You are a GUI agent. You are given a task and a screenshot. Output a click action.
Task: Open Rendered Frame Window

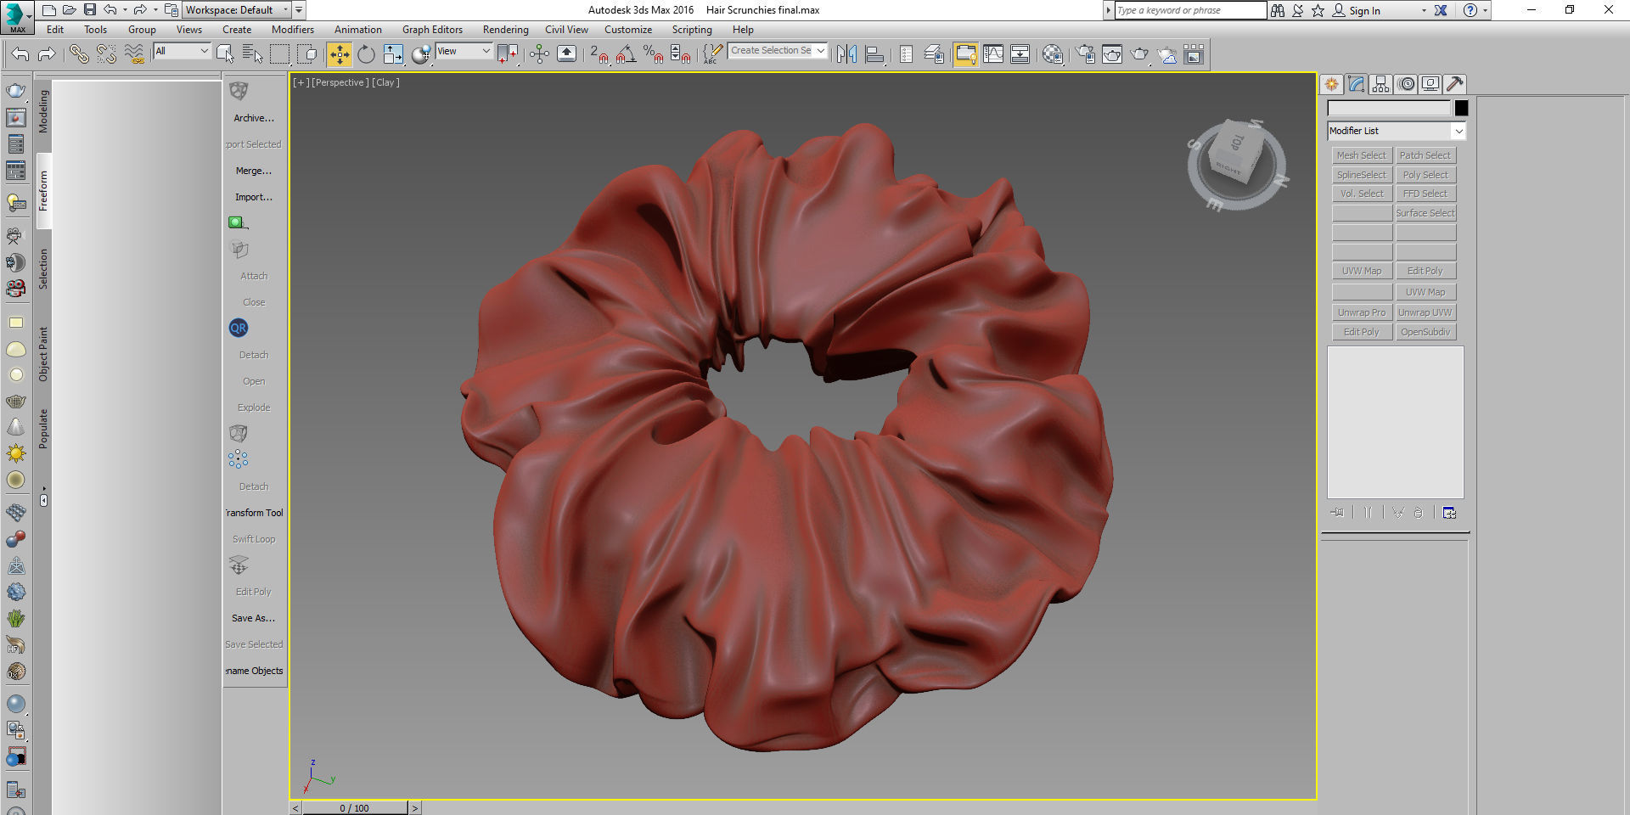1112,54
